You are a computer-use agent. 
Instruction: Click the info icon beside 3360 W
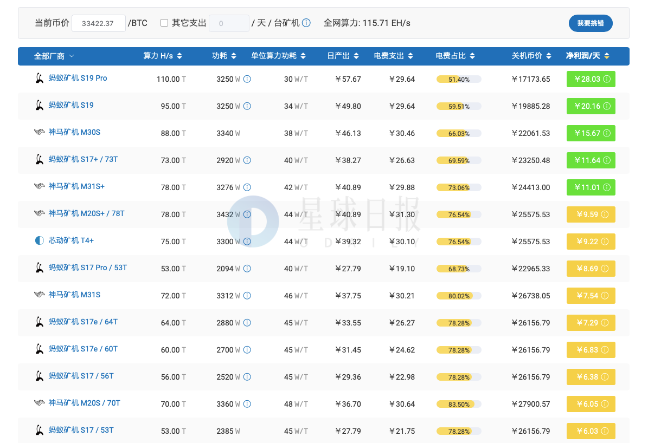tap(247, 404)
